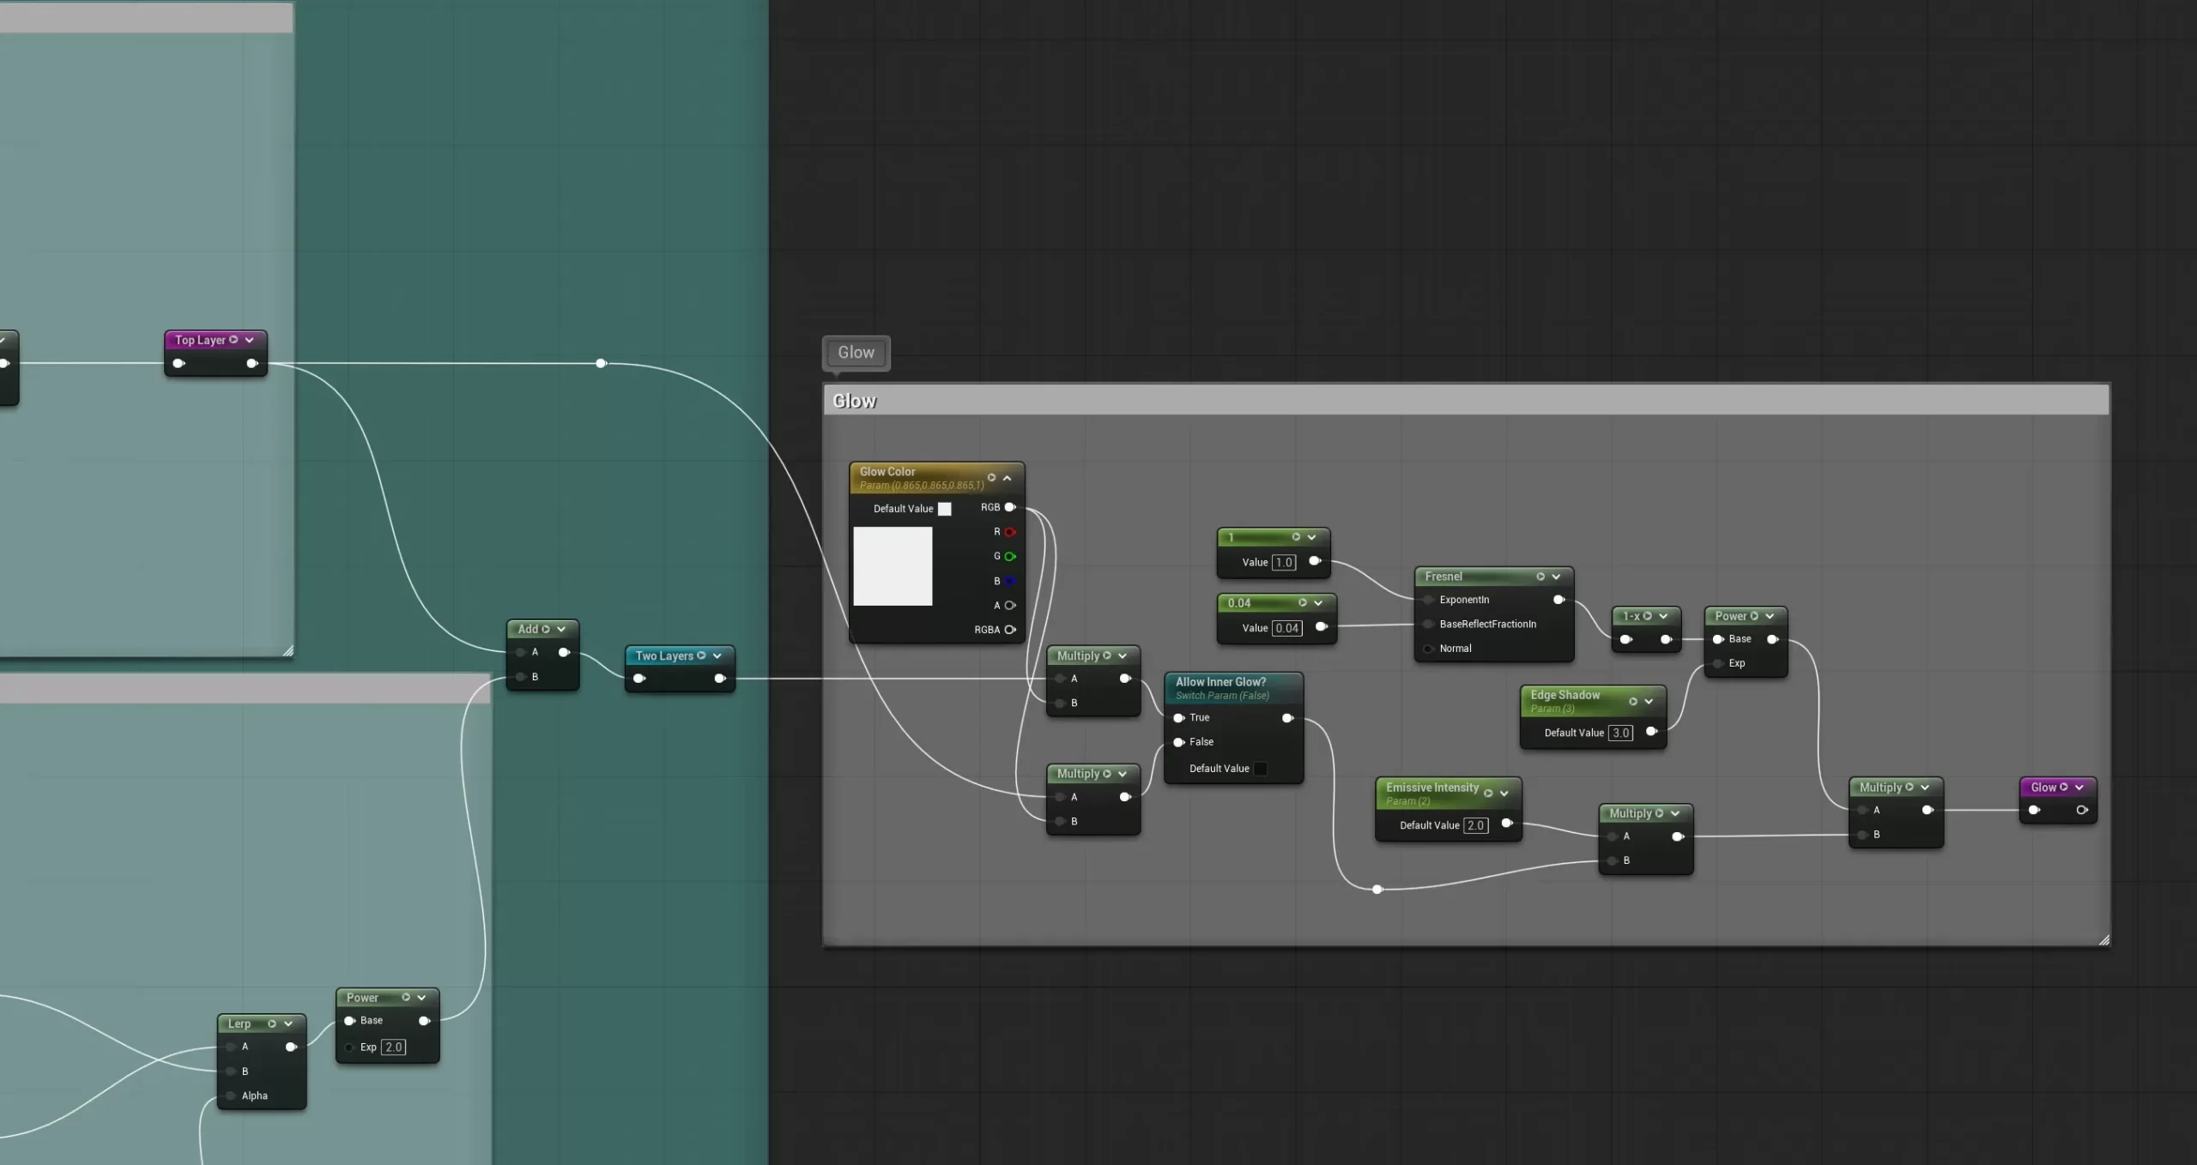This screenshot has height=1165, width=2197.
Task: Click the RGBA output pin of Glow Color
Action: point(1010,630)
